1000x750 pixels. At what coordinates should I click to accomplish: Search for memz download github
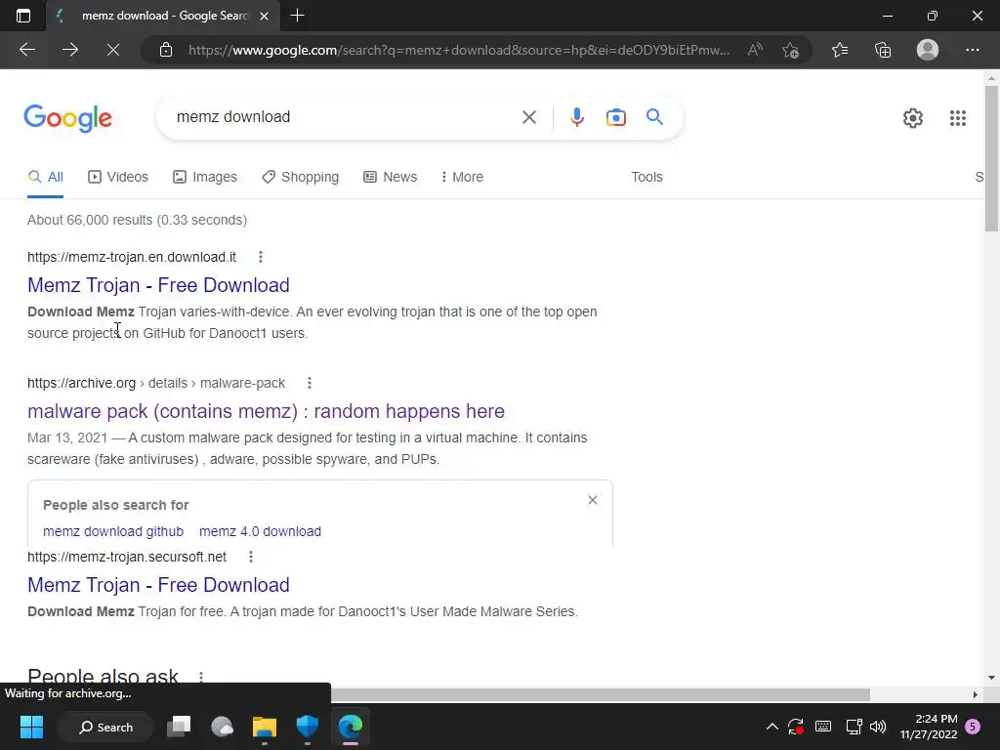point(113,531)
